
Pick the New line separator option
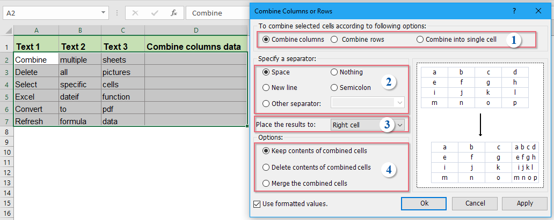pos(266,87)
